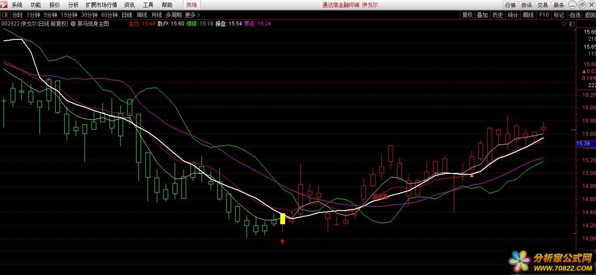
Task: Open the 历史 history view
Action: [497, 14]
